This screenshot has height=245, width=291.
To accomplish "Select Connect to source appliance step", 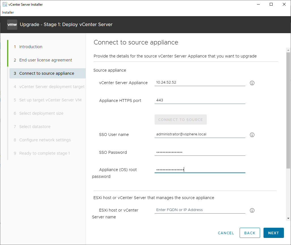I will click(x=47, y=73).
